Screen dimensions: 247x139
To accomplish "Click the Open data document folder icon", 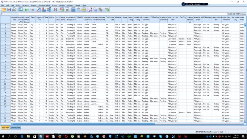I will coord(4,10).
